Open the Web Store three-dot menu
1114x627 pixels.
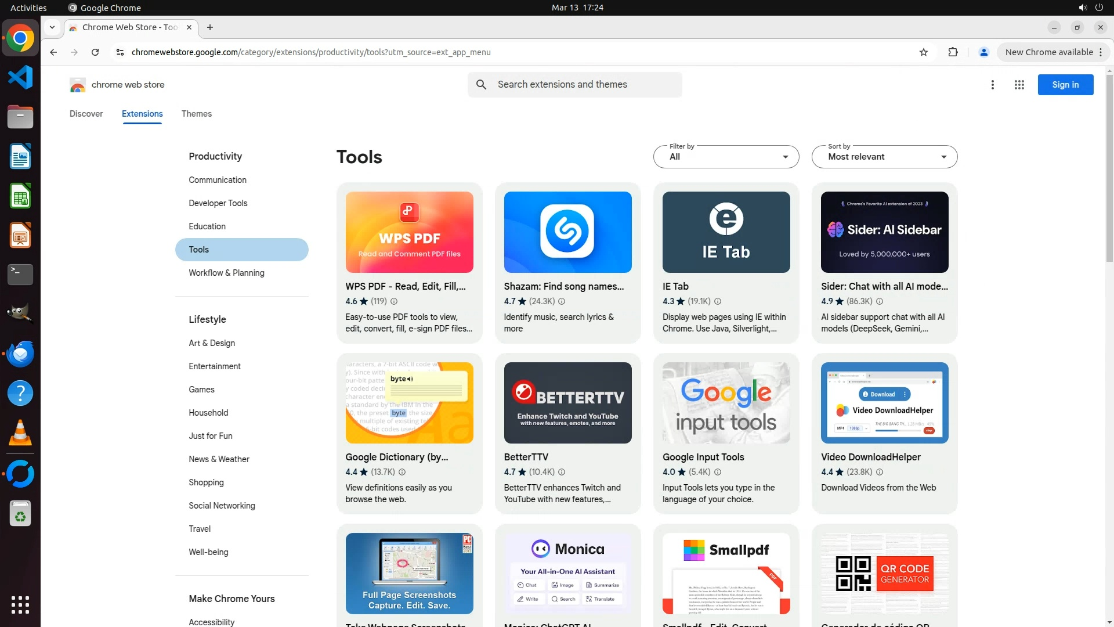pos(993,85)
